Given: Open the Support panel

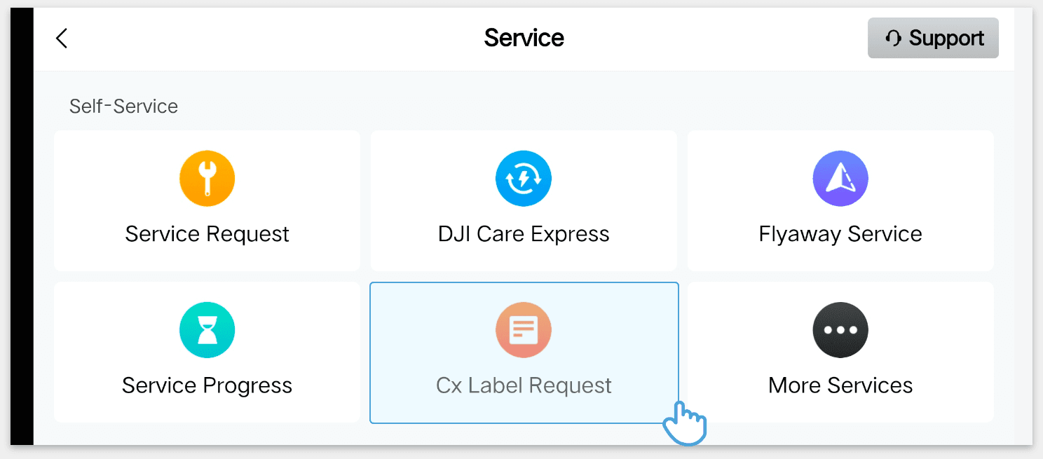Looking at the screenshot, I should point(933,38).
